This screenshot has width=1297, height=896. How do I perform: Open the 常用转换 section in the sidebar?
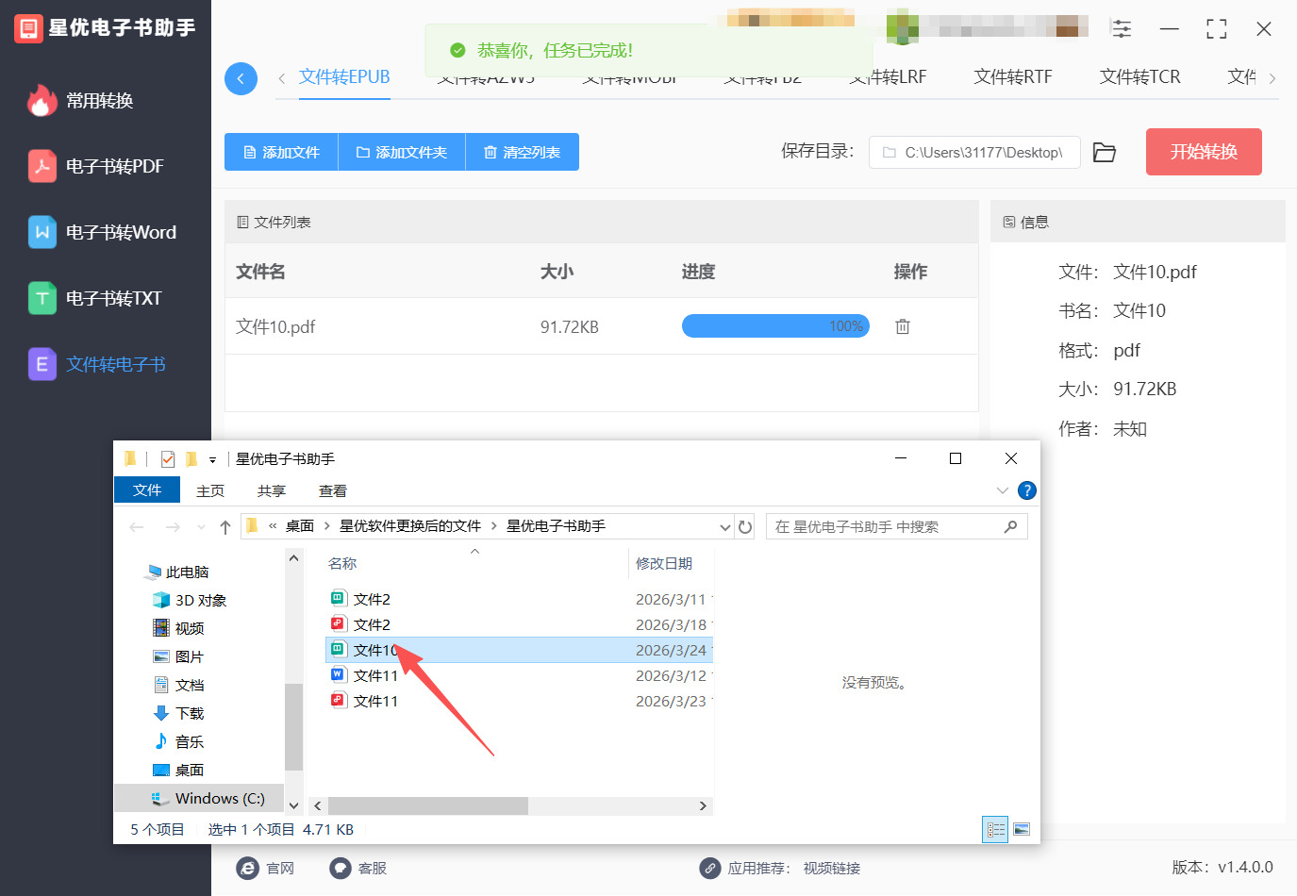[81, 101]
